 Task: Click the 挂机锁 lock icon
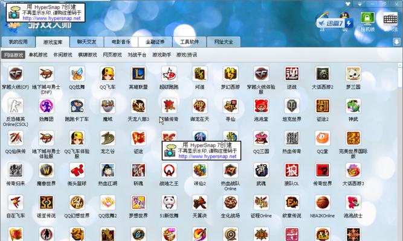point(367,19)
